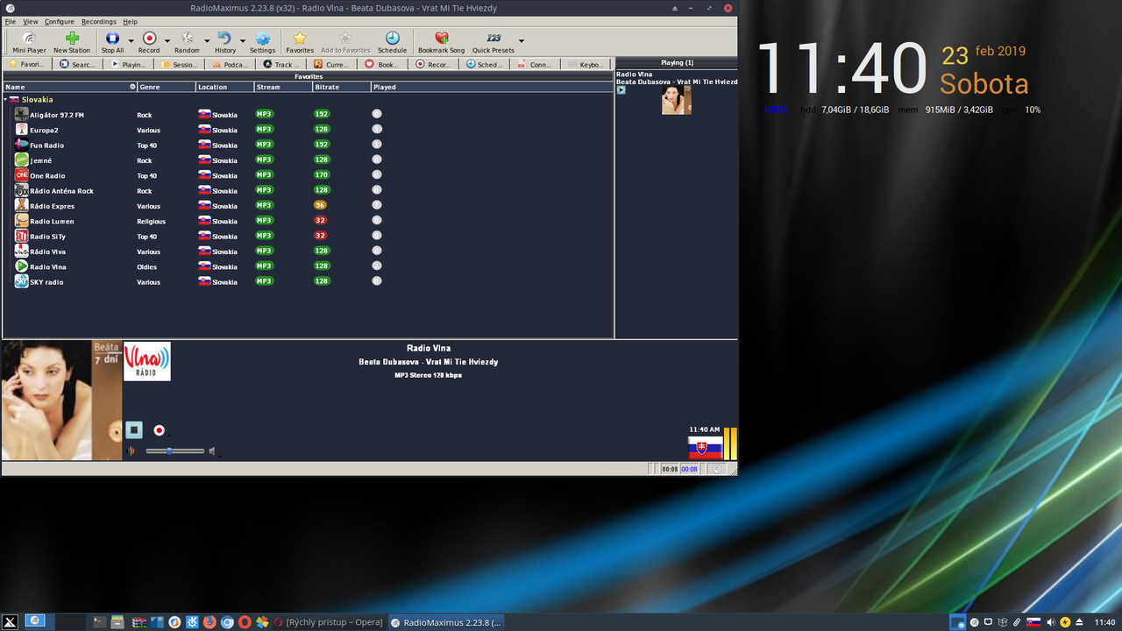Image resolution: width=1122 pixels, height=631 pixels.
Task: Switch to the Bookmarks tab
Action: (383, 64)
